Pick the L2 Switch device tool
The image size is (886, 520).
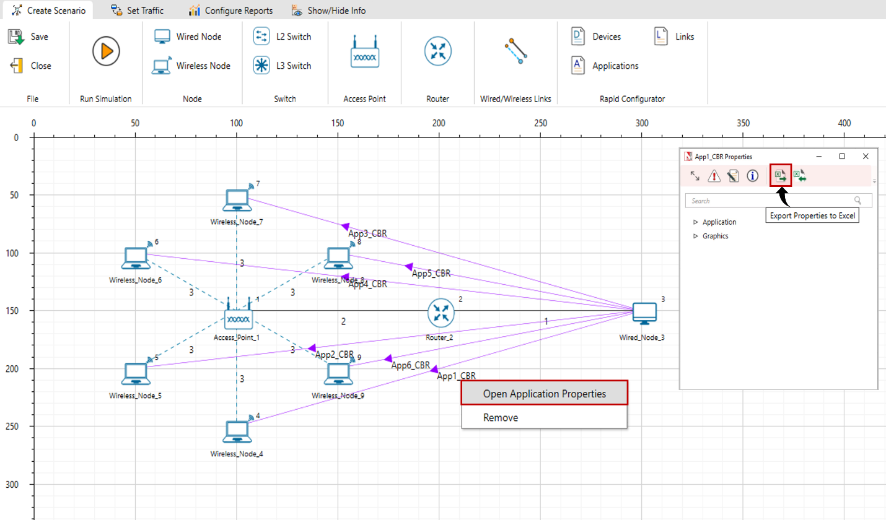pos(283,37)
